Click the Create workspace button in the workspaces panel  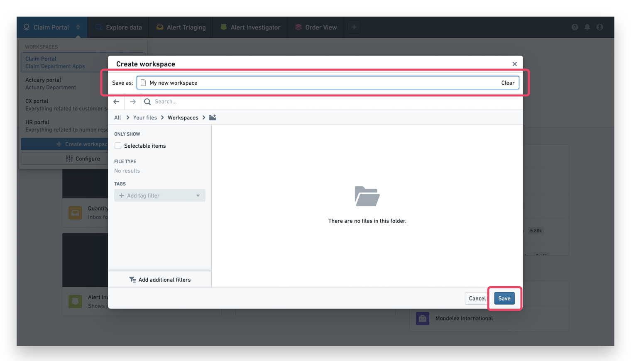(65, 144)
